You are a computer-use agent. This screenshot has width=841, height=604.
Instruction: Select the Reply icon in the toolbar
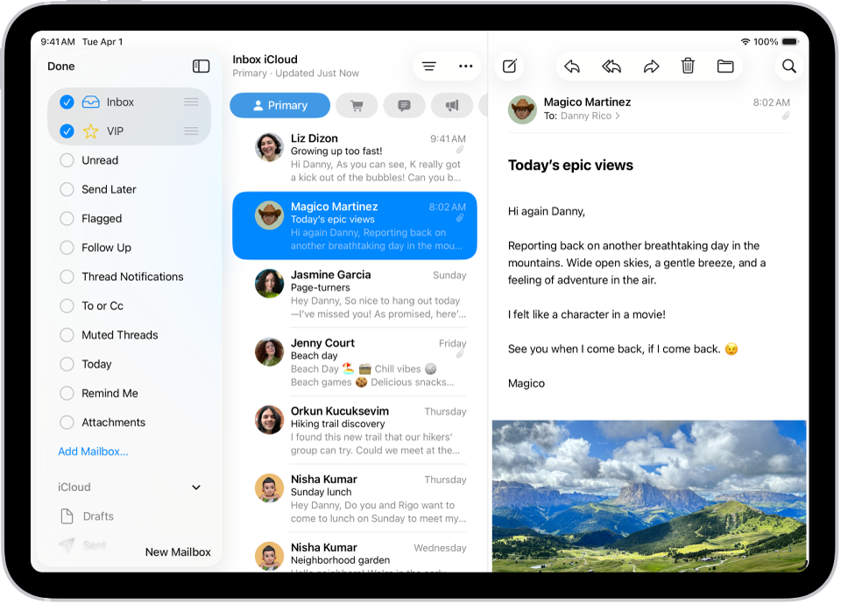(x=572, y=66)
